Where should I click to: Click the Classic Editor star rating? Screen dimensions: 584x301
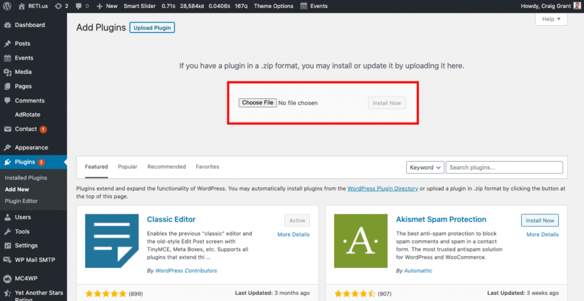(x=106, y=294)
